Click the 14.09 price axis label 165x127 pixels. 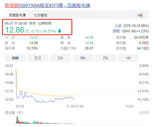[9, 74]
